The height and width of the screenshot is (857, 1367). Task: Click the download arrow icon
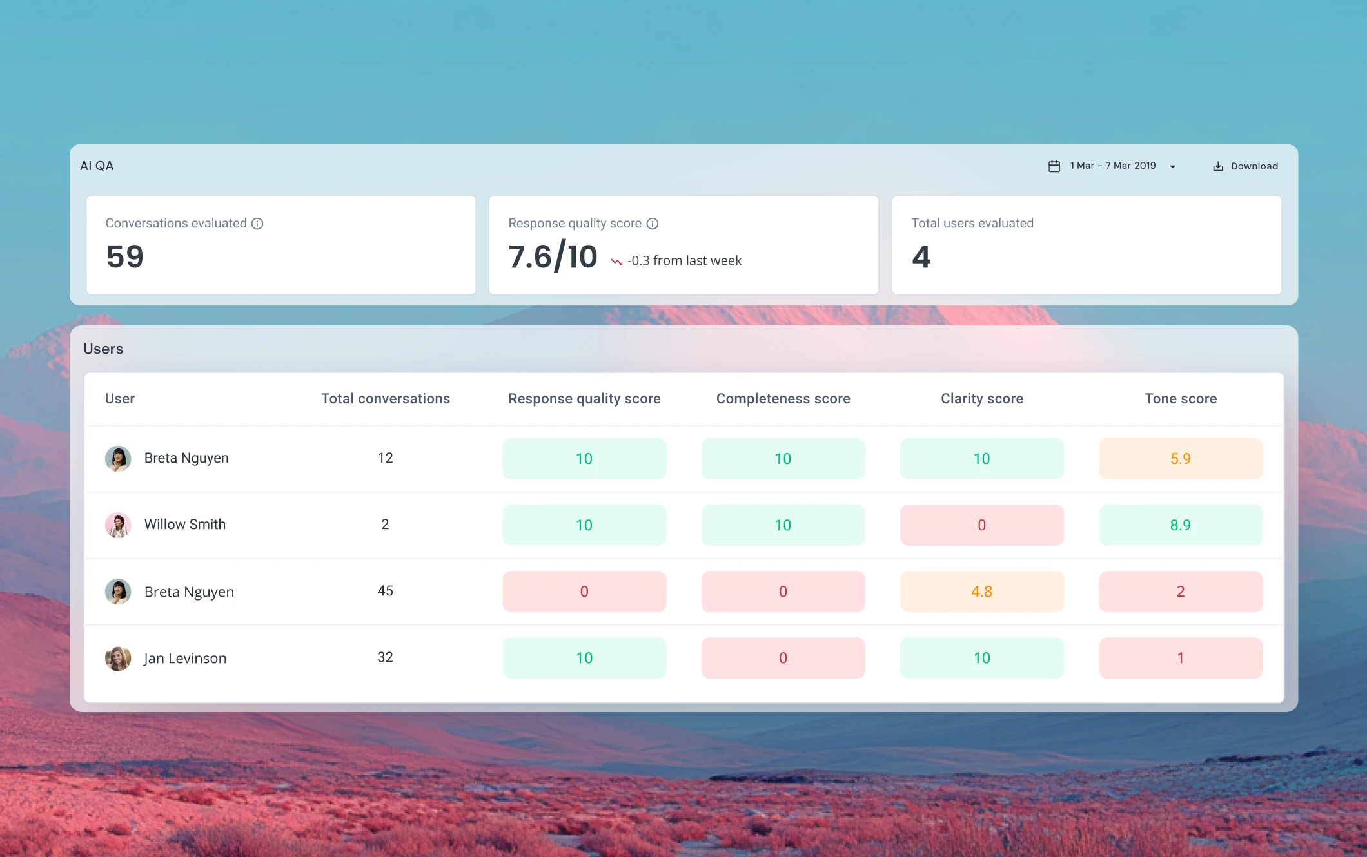pos(1218,166)
